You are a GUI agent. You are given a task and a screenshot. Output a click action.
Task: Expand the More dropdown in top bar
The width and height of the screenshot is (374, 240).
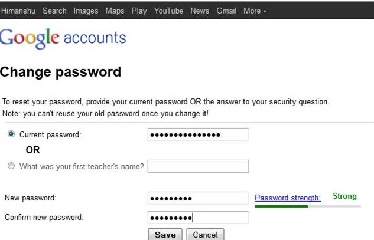click(x=255, y=11)
